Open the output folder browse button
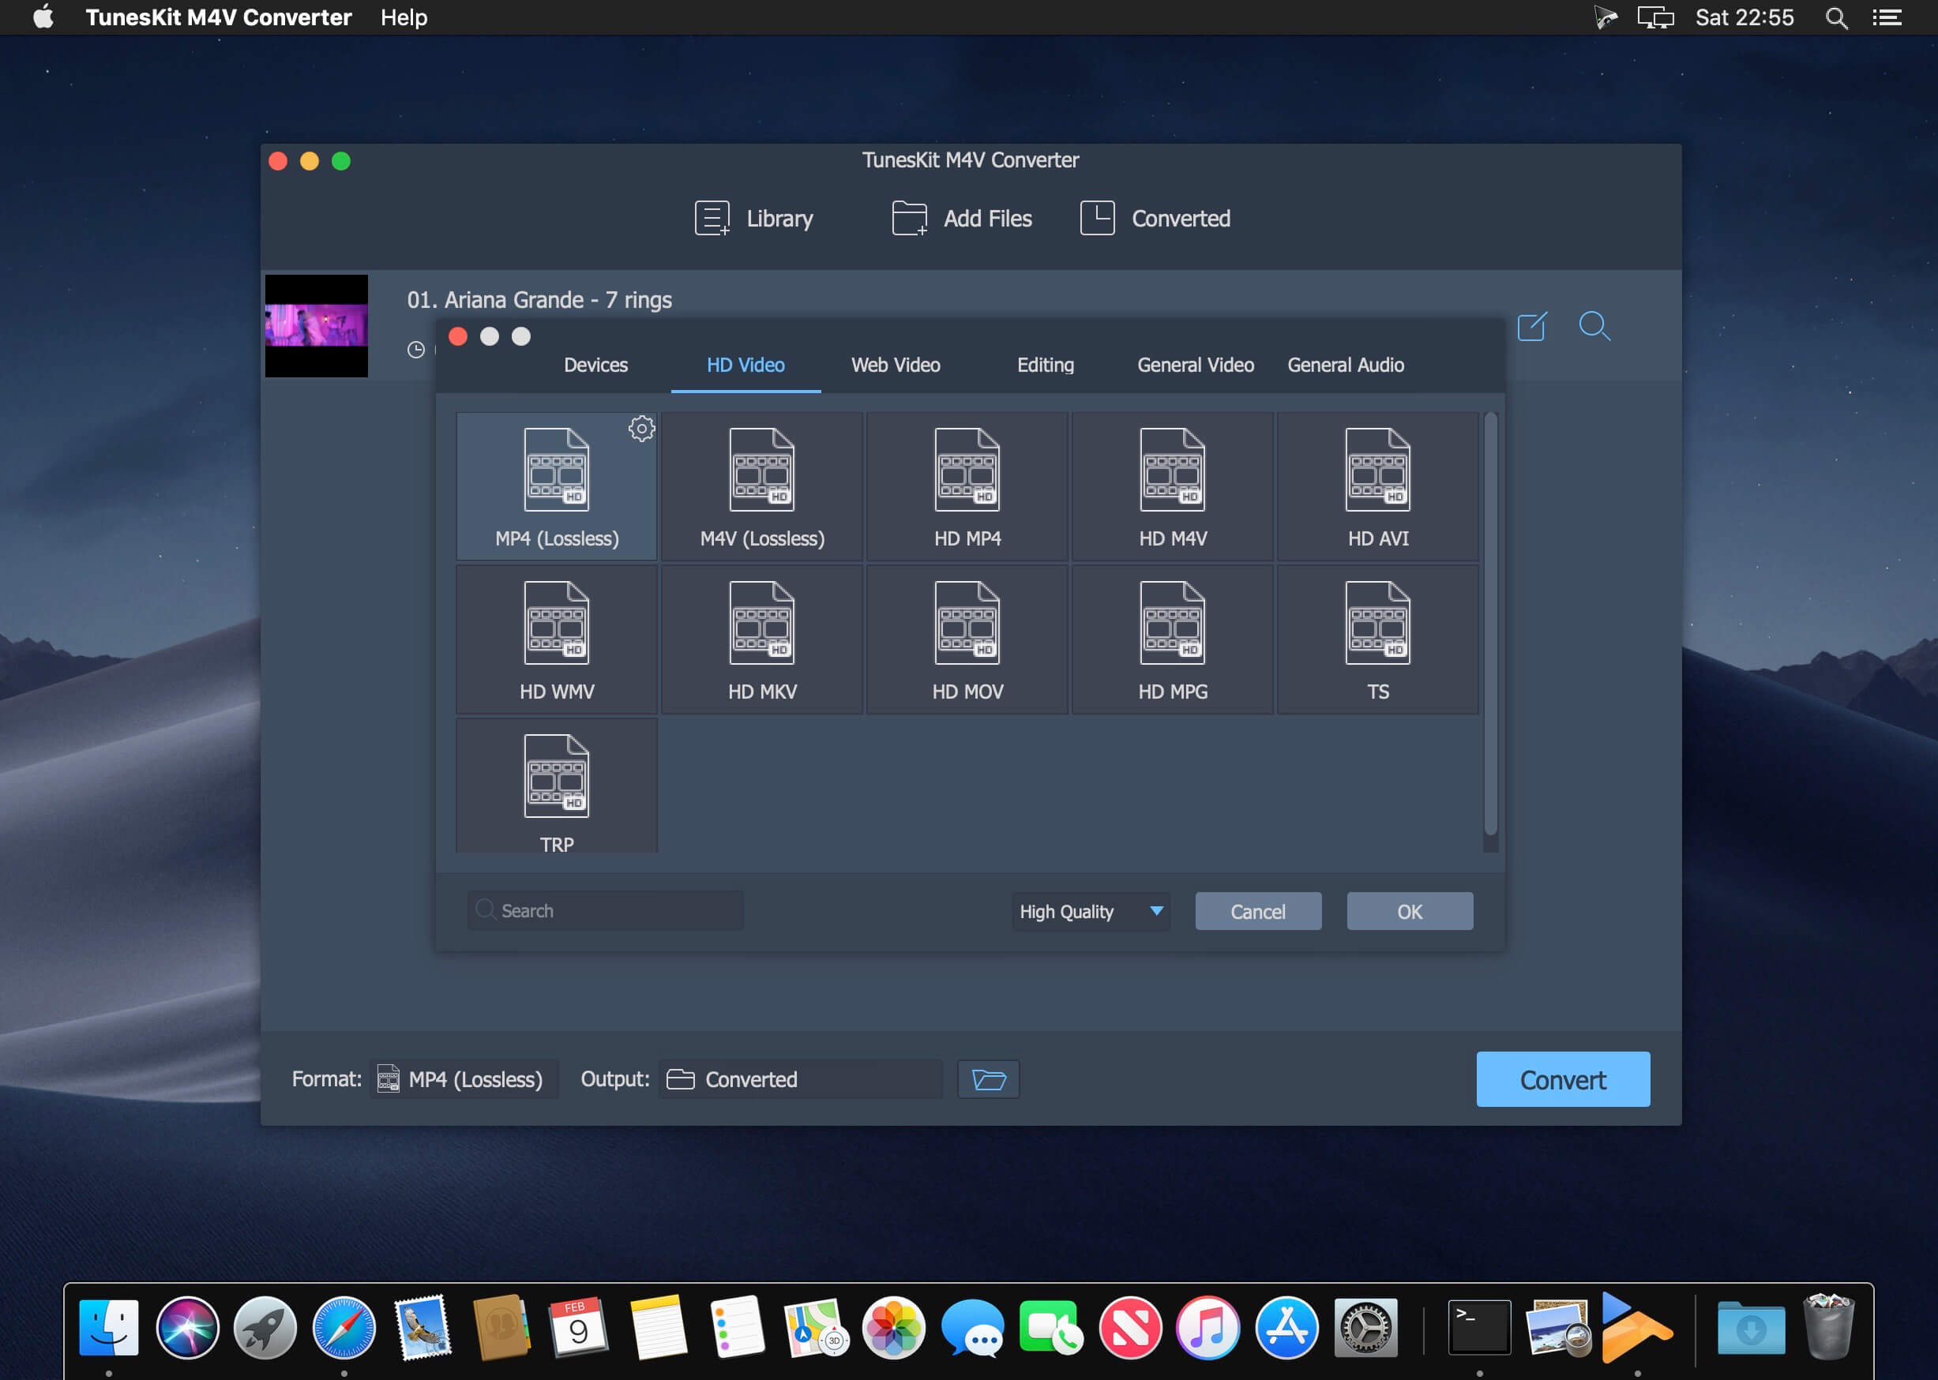Screen dimensions: 1938x1380 pos(989,1079)
